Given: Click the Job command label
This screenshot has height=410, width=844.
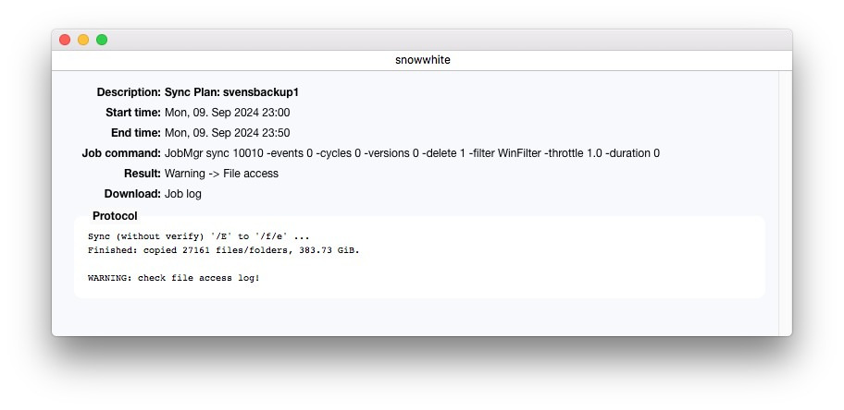Looking at the screenshot, I should tap(121, 153).
